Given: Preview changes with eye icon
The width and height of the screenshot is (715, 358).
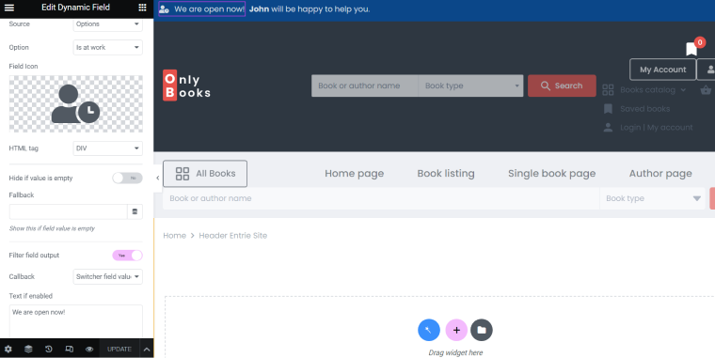Looking at the screenshot, I should point(89,349).
